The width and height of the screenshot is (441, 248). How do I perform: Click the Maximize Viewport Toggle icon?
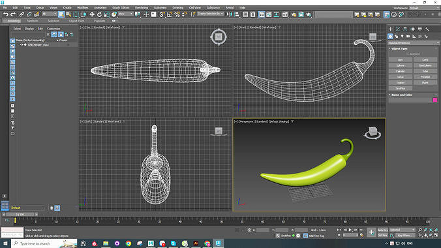click(x=436, y=236)
